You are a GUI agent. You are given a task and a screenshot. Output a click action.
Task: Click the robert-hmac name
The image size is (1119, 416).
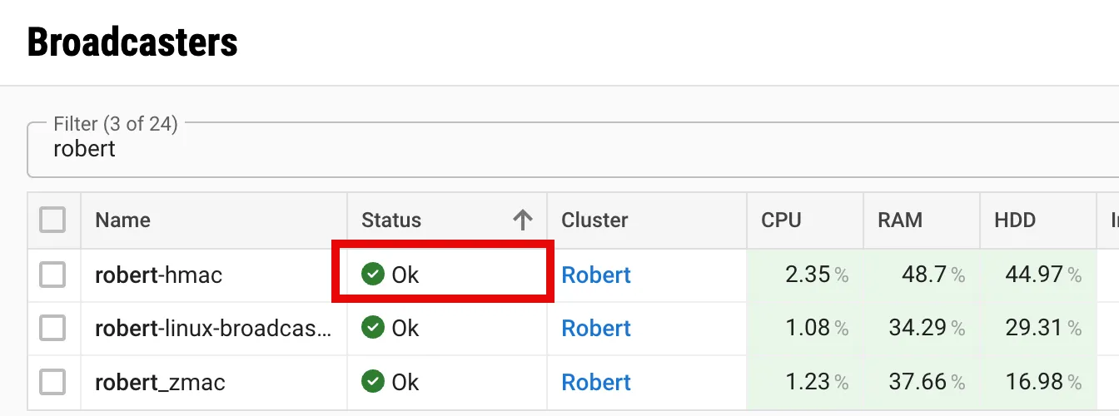(x=159, y=275)
